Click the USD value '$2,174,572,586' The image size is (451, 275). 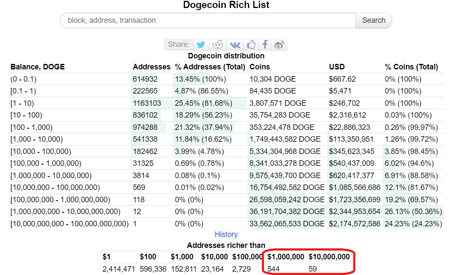pyautogui.click(x=355, y=224)
